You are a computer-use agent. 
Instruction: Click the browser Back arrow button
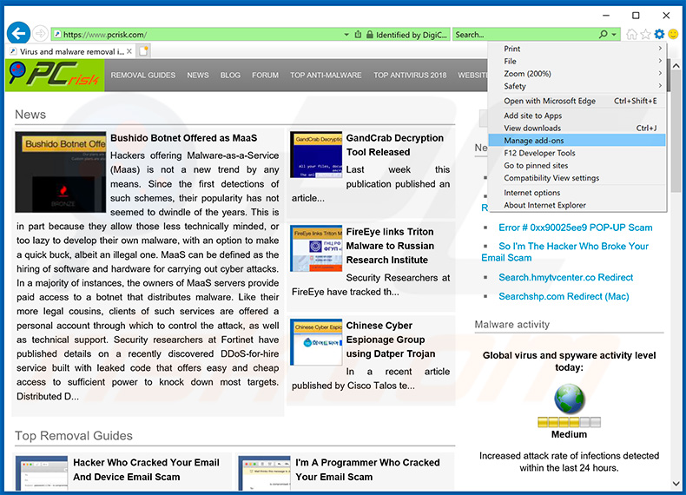(x=18, y=33)
